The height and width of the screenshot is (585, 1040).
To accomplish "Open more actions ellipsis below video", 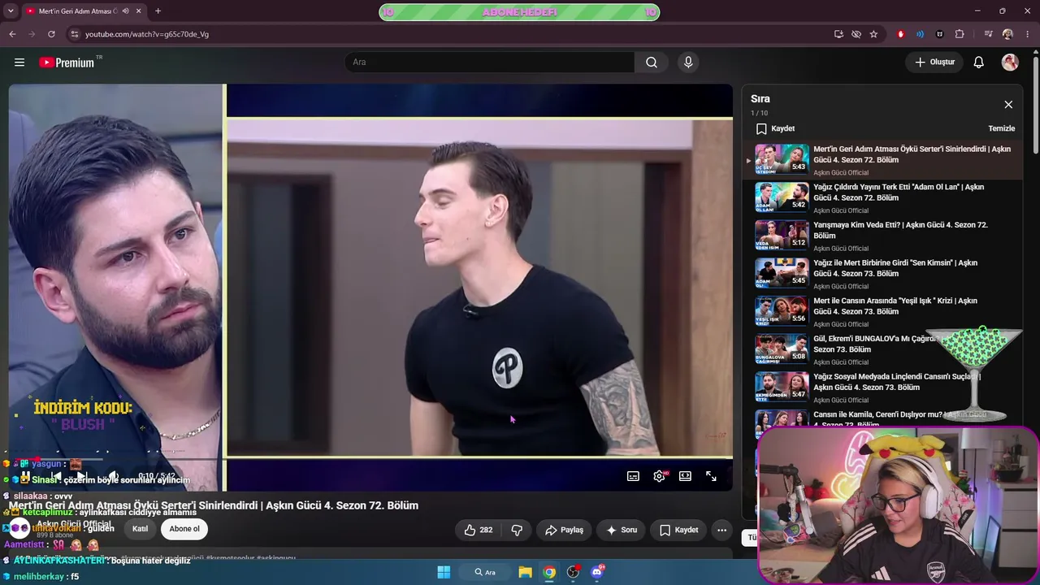I will point(721,530).
